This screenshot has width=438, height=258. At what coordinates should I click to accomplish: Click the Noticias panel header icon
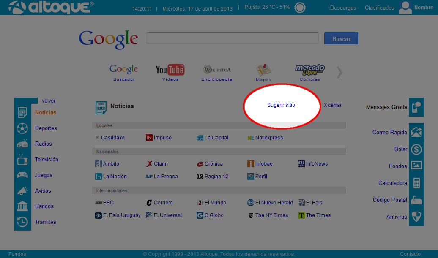point(101,108)
